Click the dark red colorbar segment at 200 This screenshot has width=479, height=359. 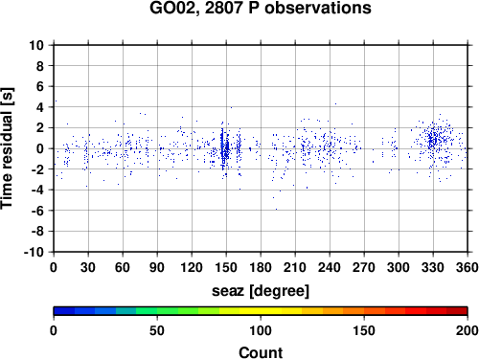coord(457,311)
